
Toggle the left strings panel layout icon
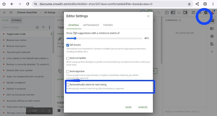[x=173, y=13]
